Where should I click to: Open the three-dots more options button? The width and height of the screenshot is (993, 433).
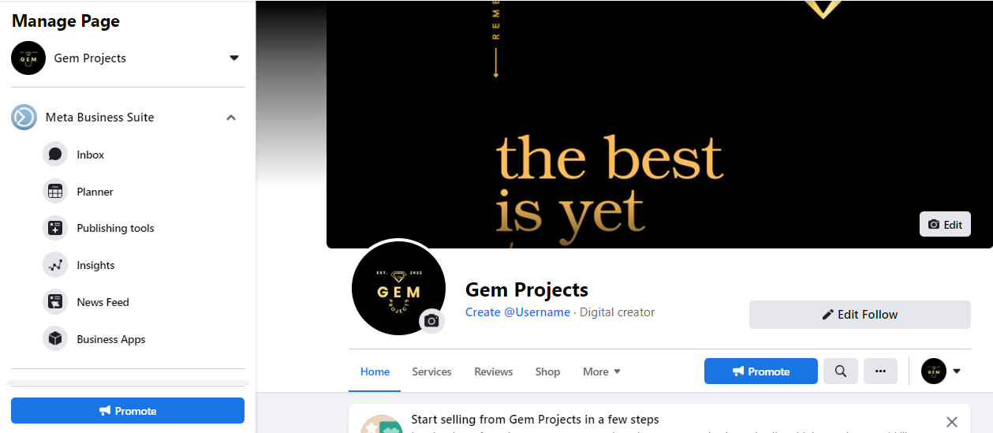coord(880,371)
